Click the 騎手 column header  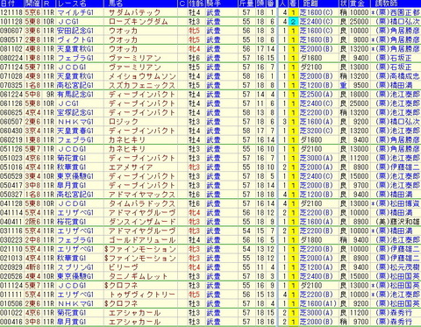pos(214,4)
